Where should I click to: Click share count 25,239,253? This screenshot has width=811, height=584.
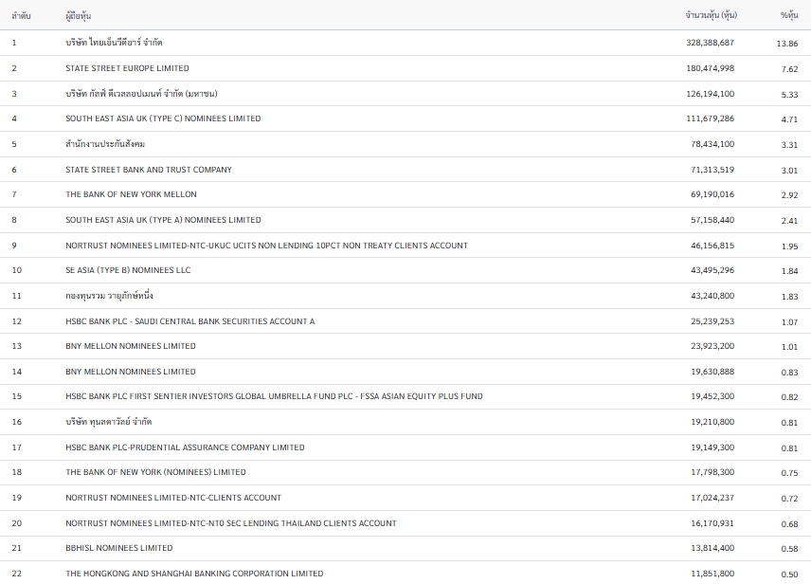pyautogui.click(x=712, y=321)
